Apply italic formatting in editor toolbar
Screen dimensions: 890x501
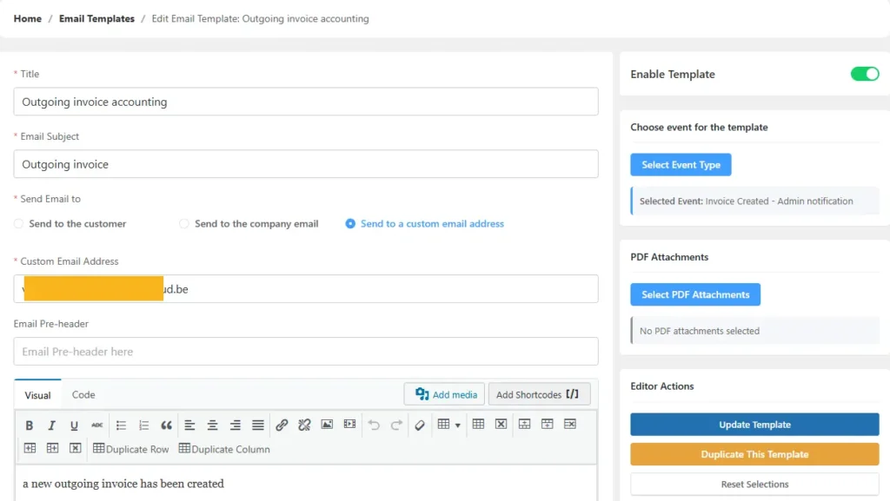point(52,425)
